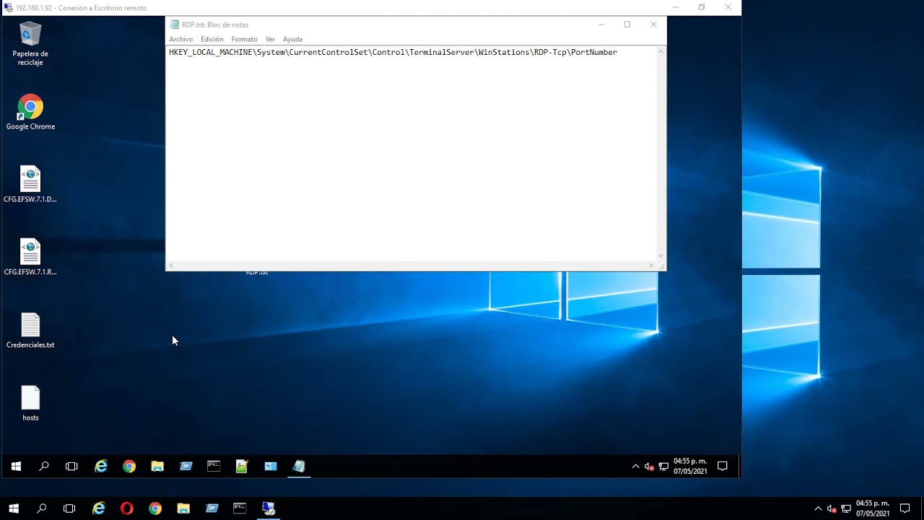Maximize the RDP.txt Bloc de notas window
This screenshot has width=924, height=520.
pos(627,25)
